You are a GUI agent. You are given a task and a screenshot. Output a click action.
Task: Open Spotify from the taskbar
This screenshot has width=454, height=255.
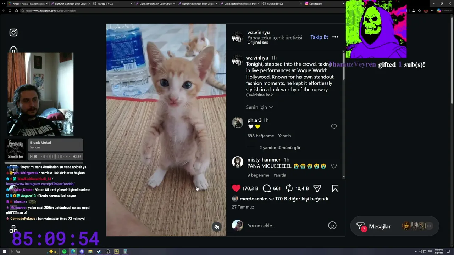click(64, 251)
